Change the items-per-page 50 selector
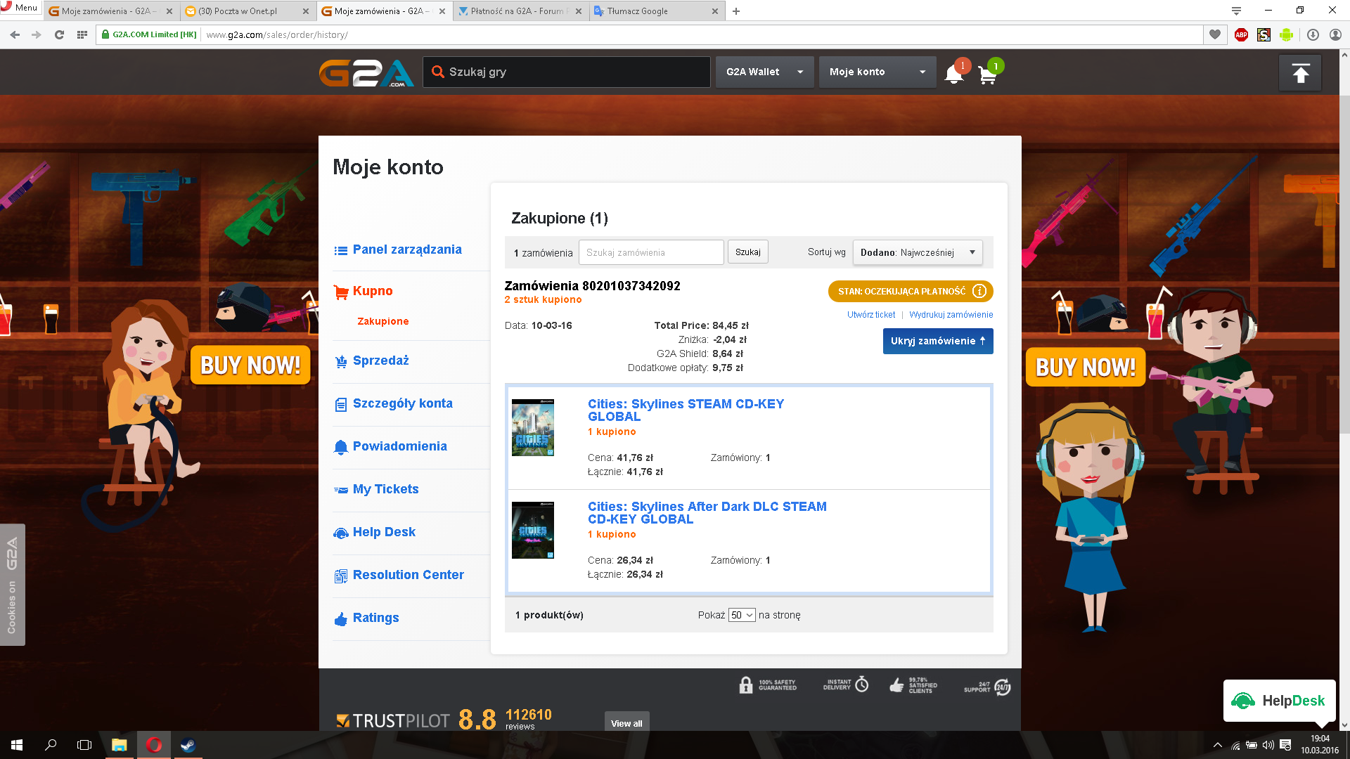The height and width of the screenshot is (759, 1350). (742, 615)
